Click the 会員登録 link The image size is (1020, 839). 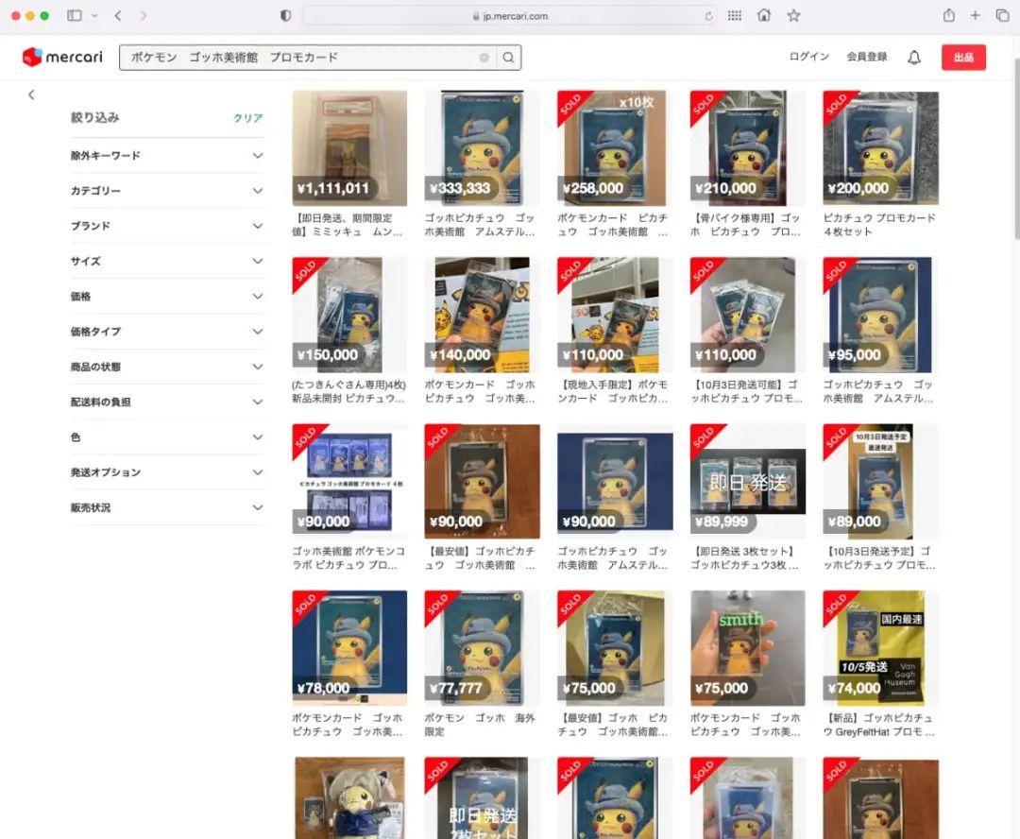tap(866, 57)
